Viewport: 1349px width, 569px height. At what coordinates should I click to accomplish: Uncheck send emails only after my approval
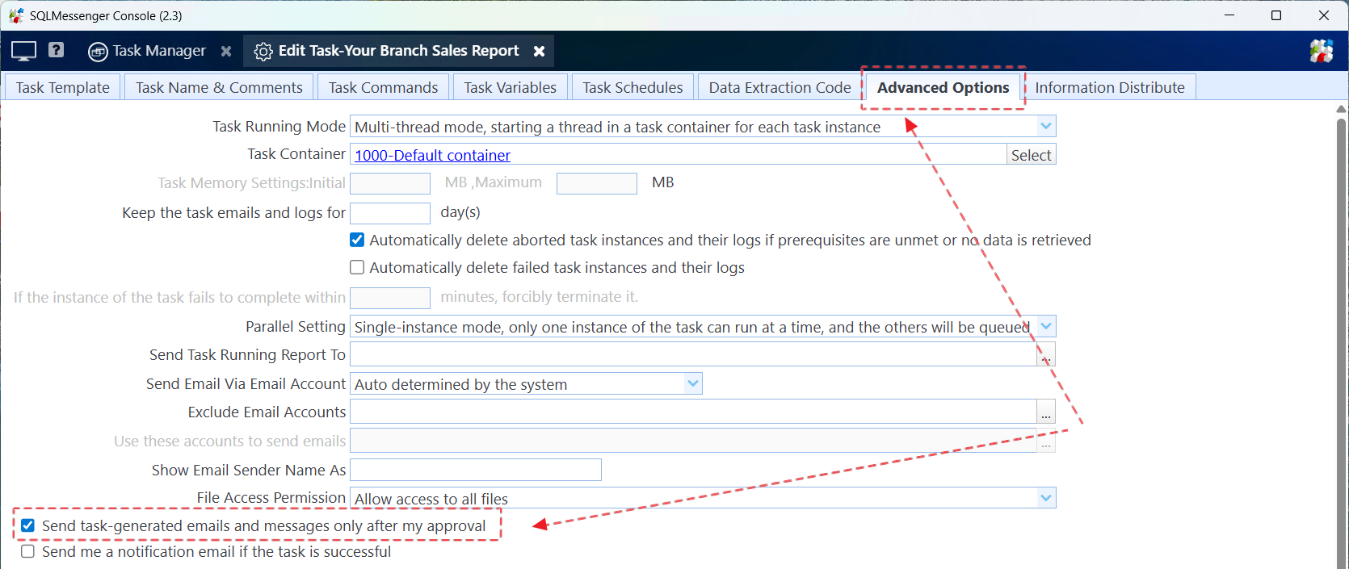[x=28, y=525]
